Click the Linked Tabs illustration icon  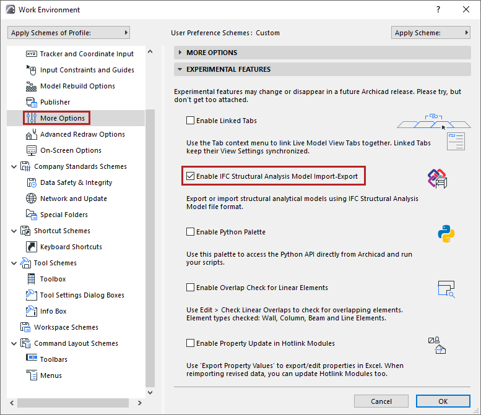(434, 132)
